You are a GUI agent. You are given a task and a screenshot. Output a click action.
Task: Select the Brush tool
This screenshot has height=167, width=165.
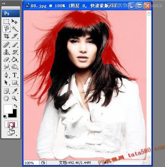[15, 45]
